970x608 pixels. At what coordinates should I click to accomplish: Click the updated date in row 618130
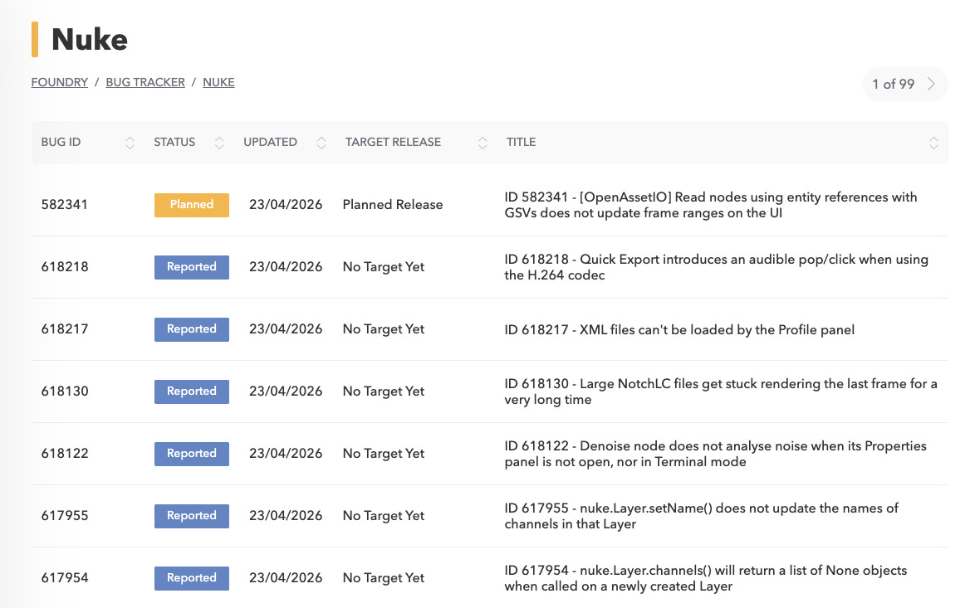click(286, 392)
